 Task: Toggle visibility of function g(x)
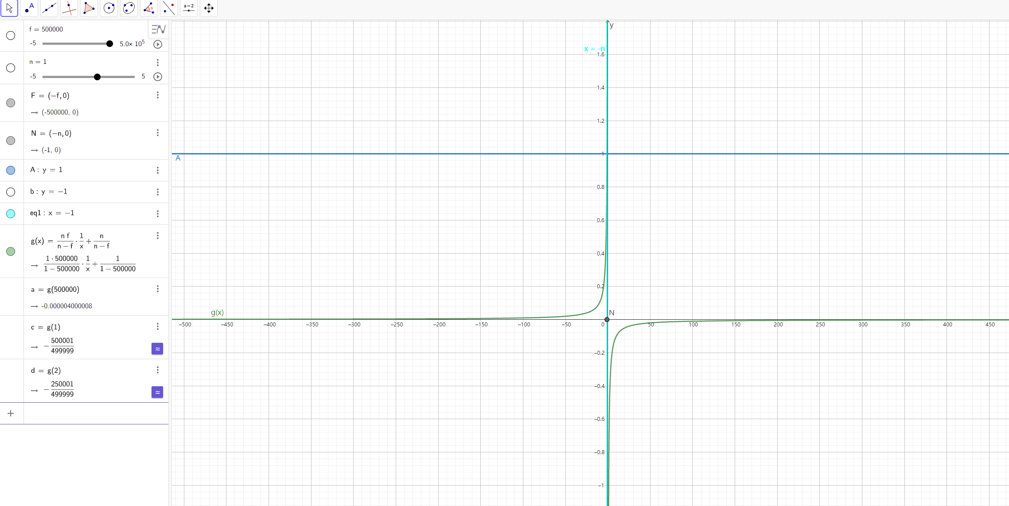click(x=11, y=251)
